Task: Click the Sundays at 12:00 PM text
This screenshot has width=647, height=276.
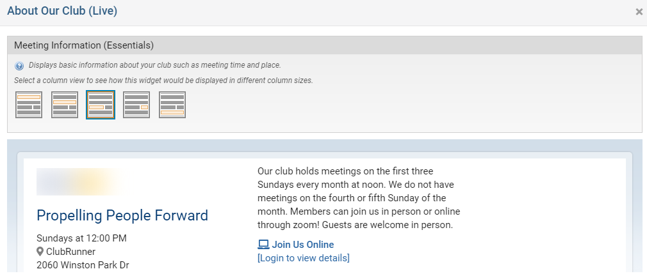Action: (81, 238)
